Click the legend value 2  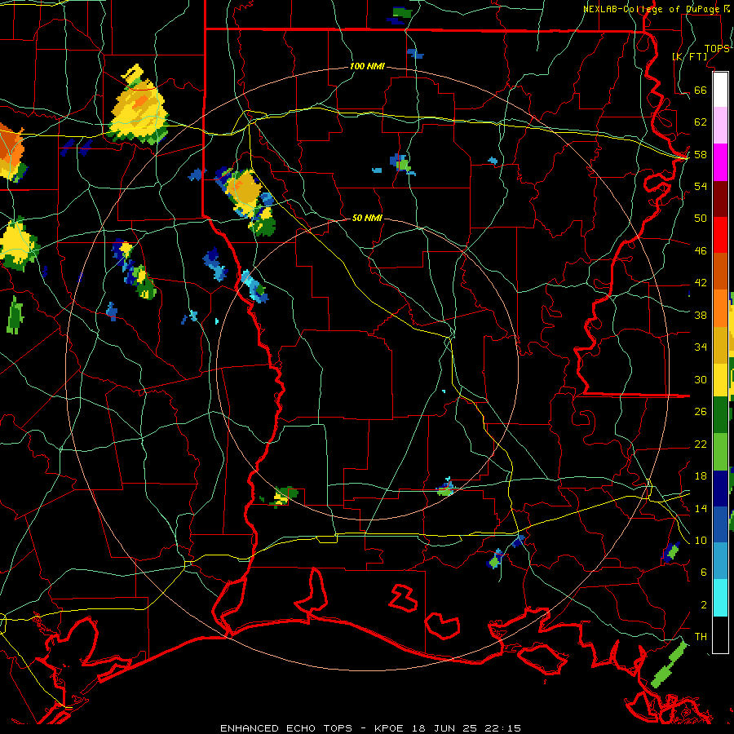(x=703, y=605)
